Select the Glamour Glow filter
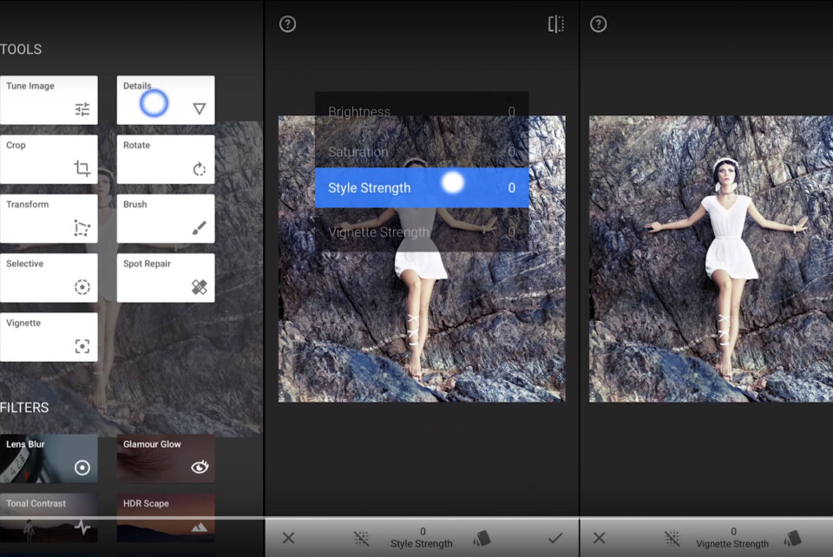Viewport: 833px width, 557px height. [x=166, y=458]
